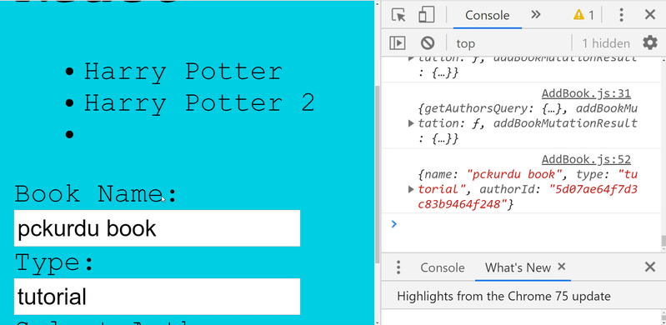Show the console sidebar icon
Viewport: 666px width, 325px height.
398,42
